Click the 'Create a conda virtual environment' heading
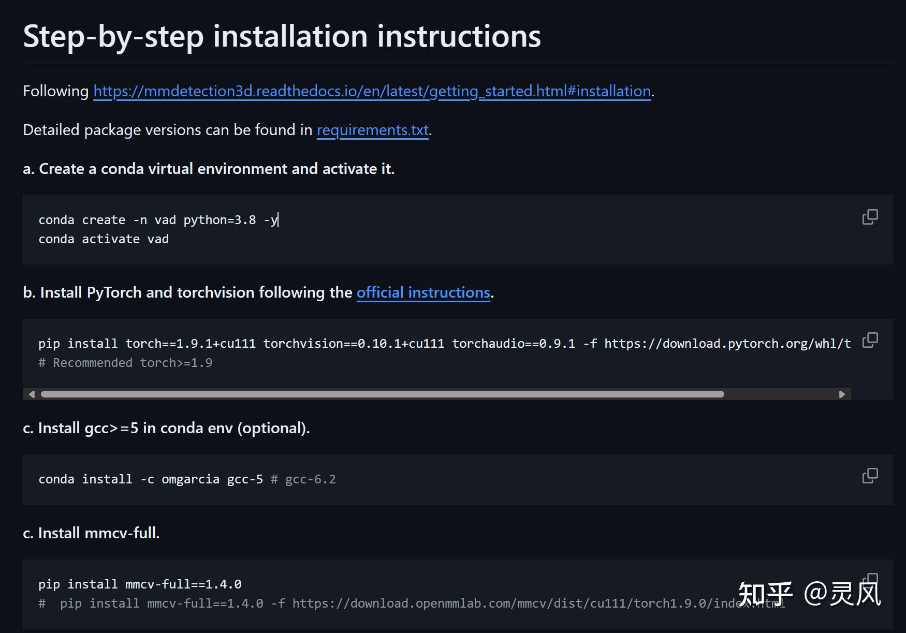Viewport: 906px width, 633px height. pyautogui.click(x=208, y=169)
